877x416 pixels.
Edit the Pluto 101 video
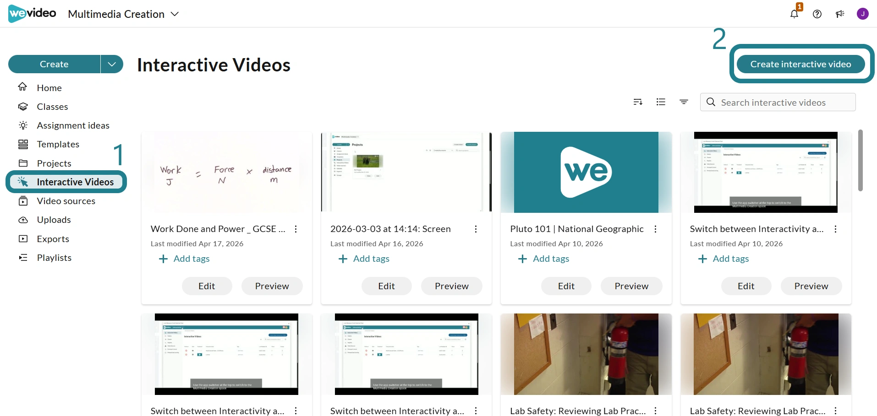click(566, 286)
